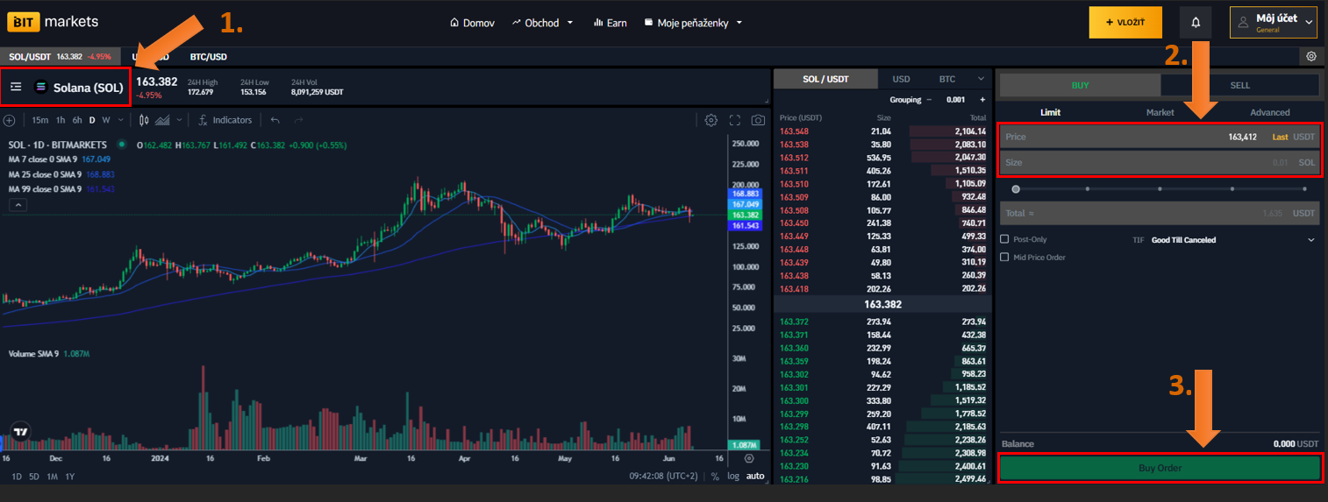Click the notification bell icon
This screenshot has height=502, width=1328.
coord(1195,23)
